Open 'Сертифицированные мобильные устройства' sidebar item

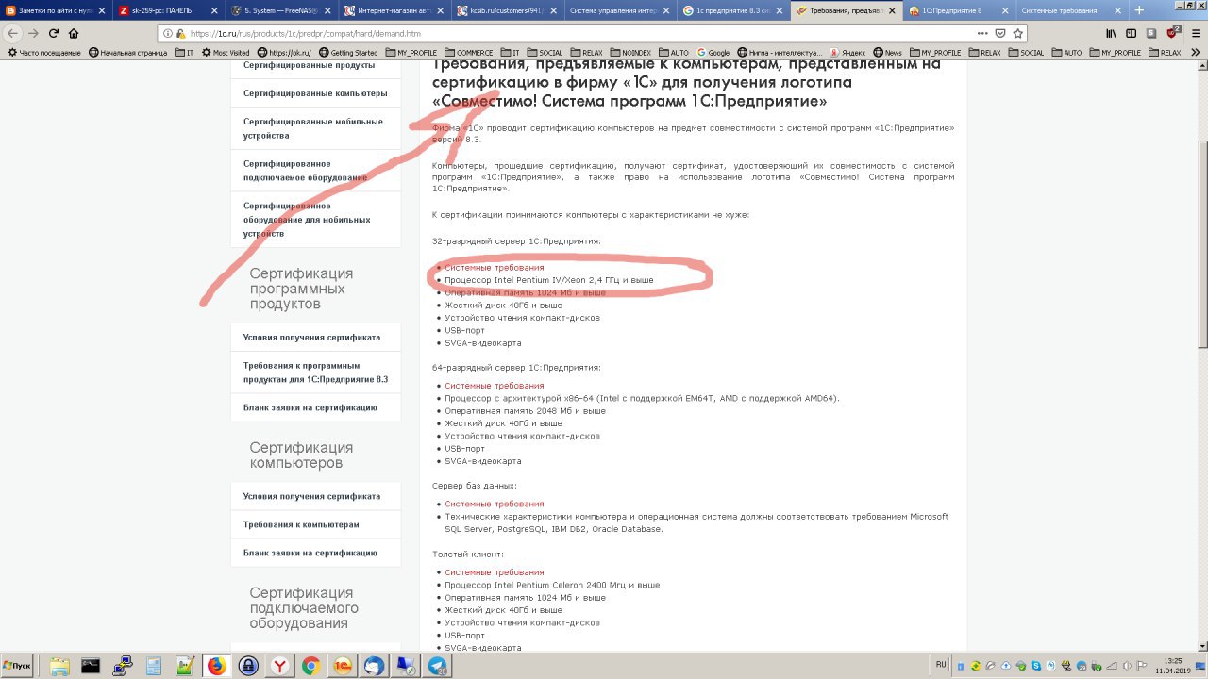[315, 128]
